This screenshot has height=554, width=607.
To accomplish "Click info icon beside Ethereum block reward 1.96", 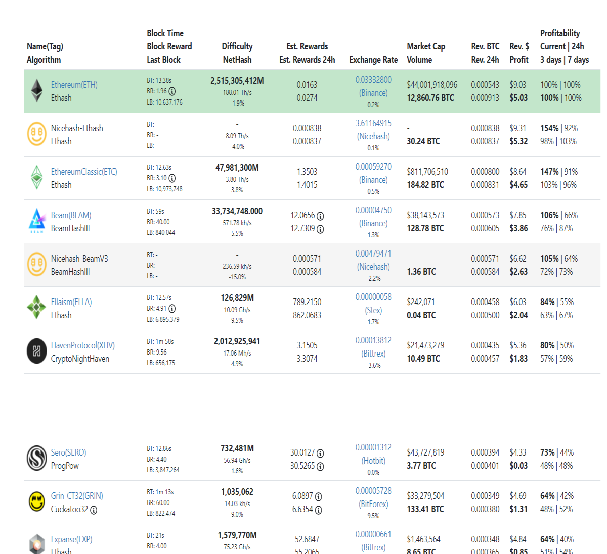I will tap(172, 91).
